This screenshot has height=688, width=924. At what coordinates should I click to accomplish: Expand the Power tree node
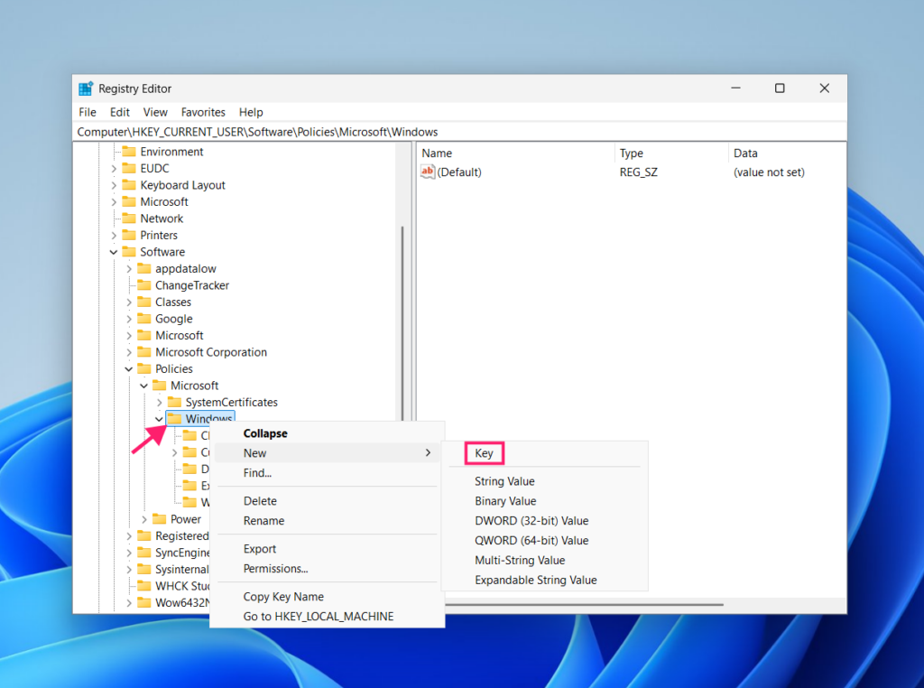(144, 519)
